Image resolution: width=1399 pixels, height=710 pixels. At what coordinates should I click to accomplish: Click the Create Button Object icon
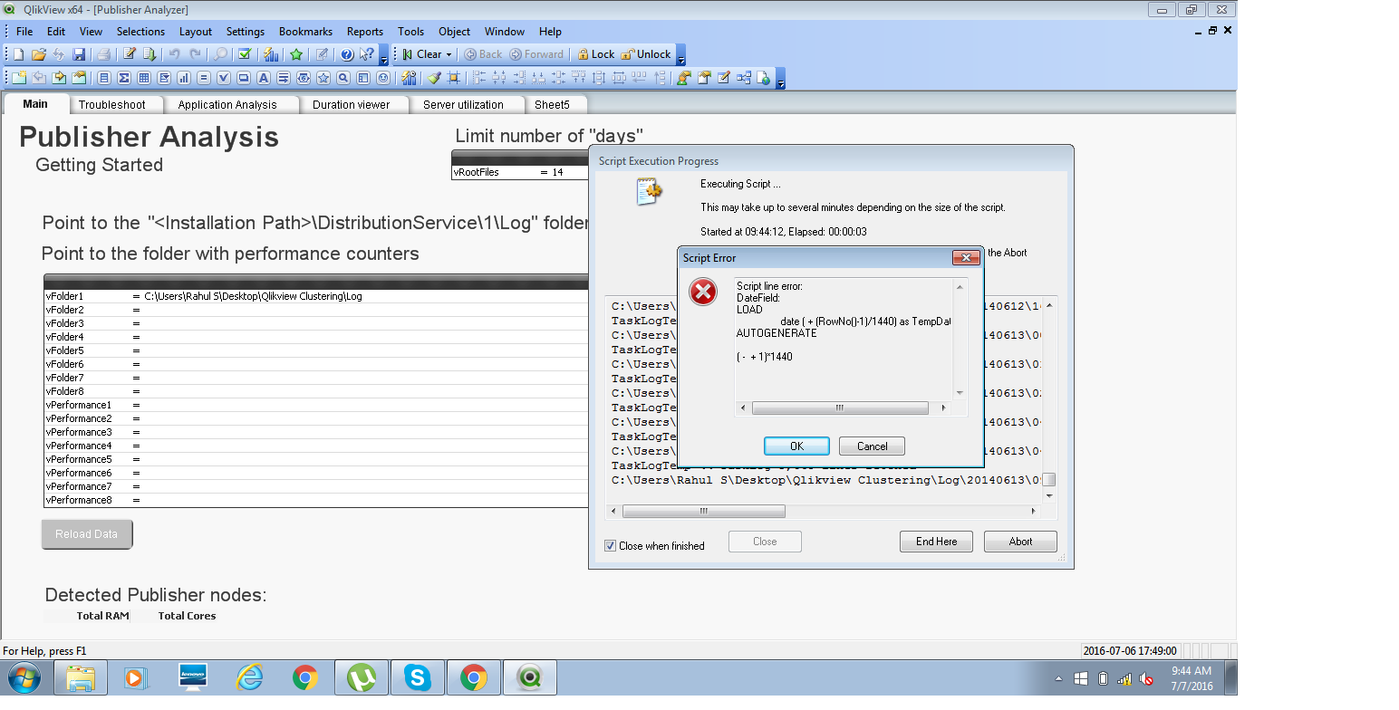(243, 78)
